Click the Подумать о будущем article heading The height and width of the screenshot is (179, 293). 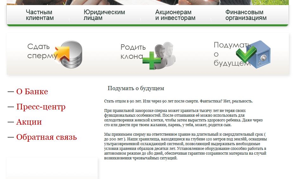click(x=136, y=88)
